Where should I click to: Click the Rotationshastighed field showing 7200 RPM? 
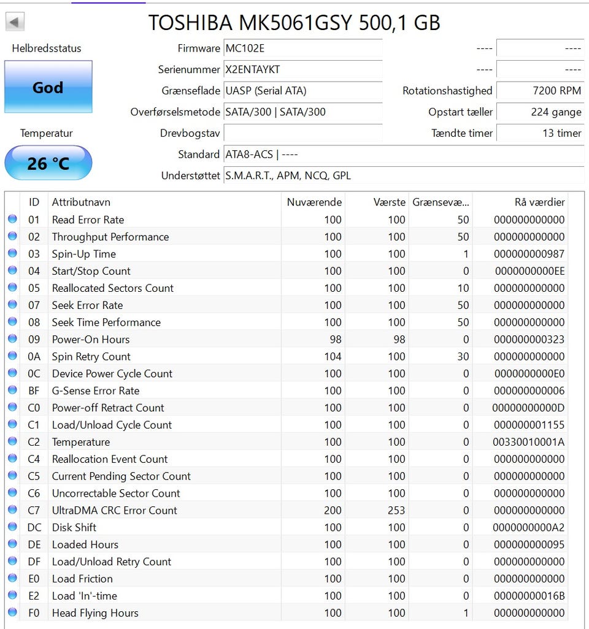pyautogui.click(x=539, y=91)
